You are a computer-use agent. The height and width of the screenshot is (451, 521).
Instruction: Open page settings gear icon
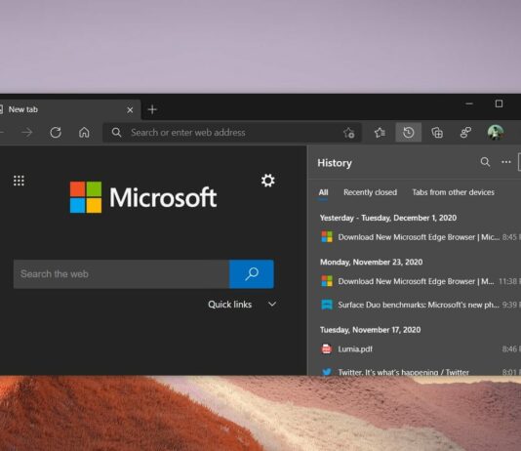tap(267, 181)
